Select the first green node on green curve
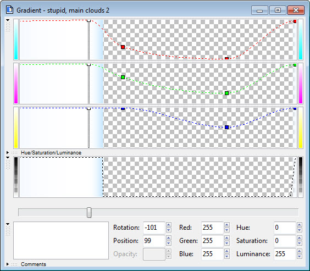 pos(123,78)
